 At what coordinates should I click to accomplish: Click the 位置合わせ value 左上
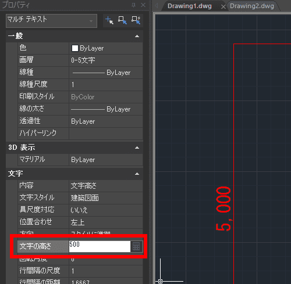(106, 222)
